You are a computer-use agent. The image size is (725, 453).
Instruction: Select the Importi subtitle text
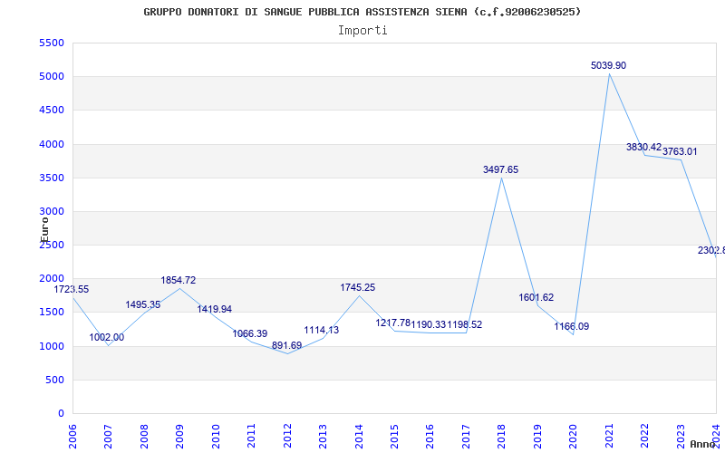[362, 30]
